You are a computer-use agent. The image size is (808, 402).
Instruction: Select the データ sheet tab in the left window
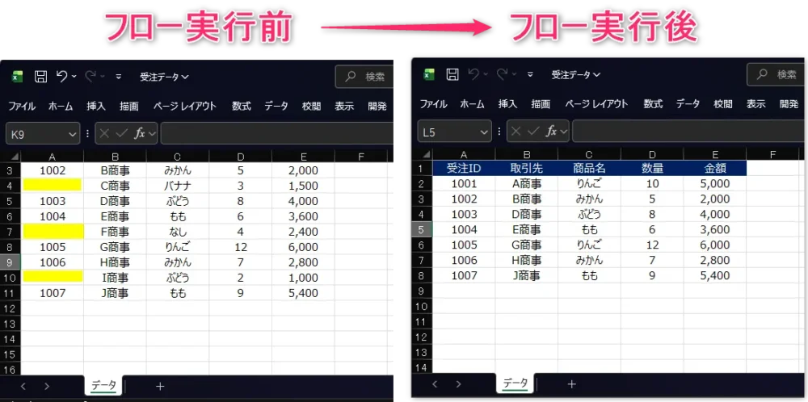pyautogui.click(x=103, y=386)
